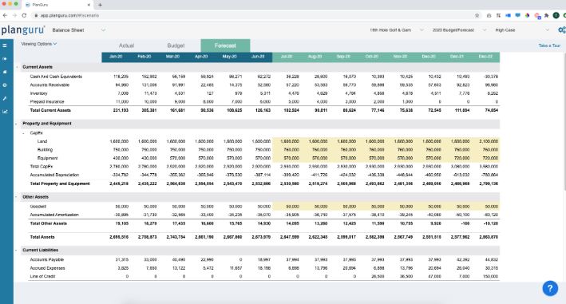Open the Balance Sheet report dropdown
The image size is (566, 304).
click(x=78, y=30)
